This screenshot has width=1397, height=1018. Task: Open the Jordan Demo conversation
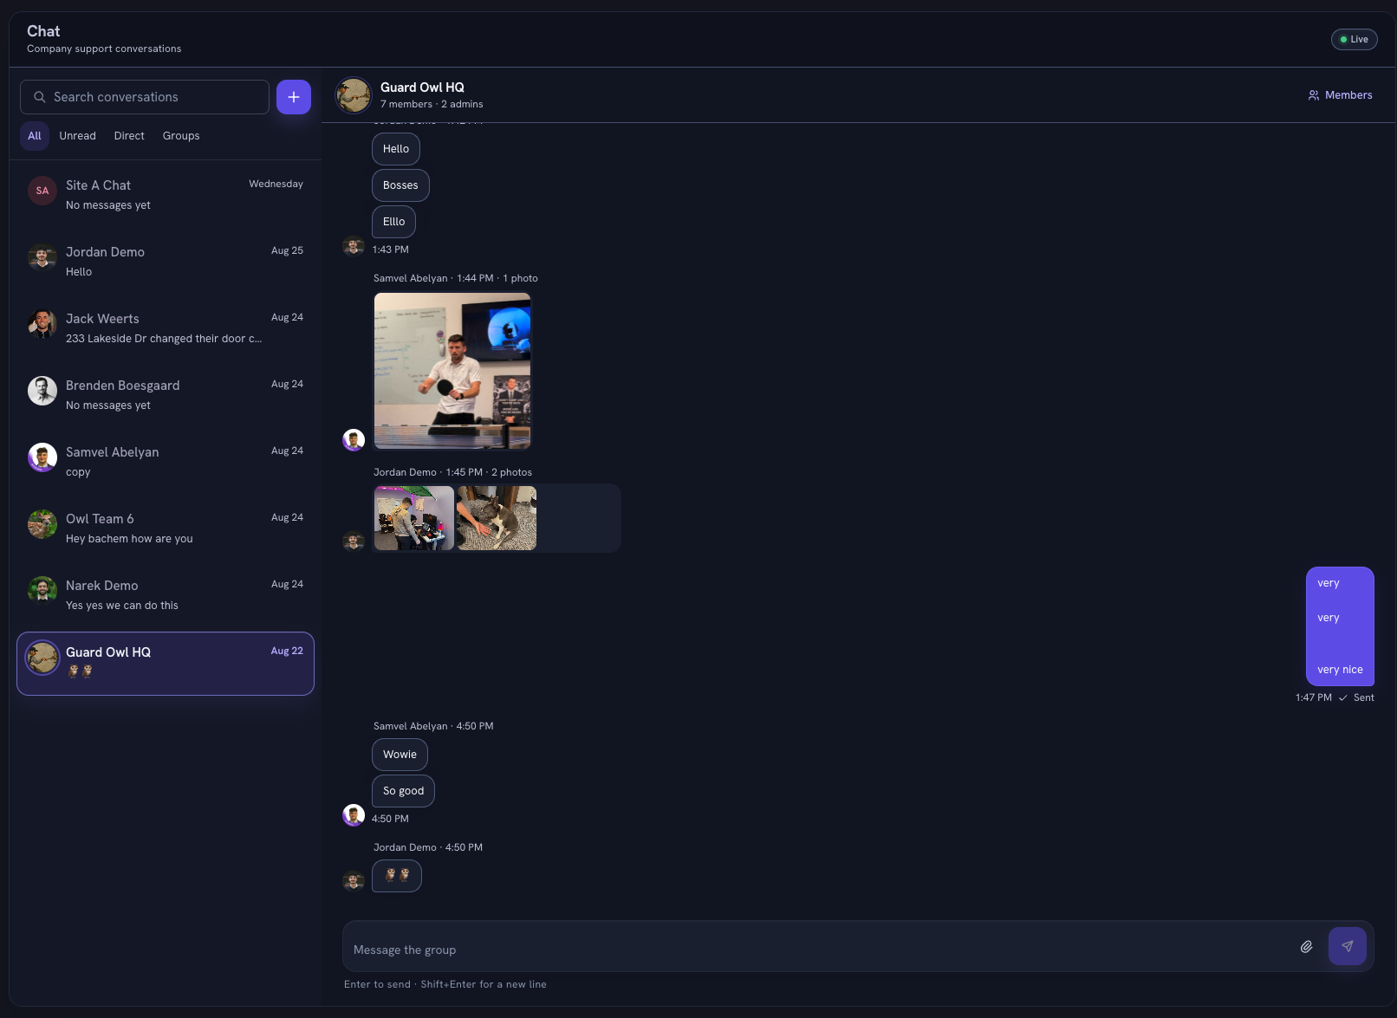coord(166,262)
